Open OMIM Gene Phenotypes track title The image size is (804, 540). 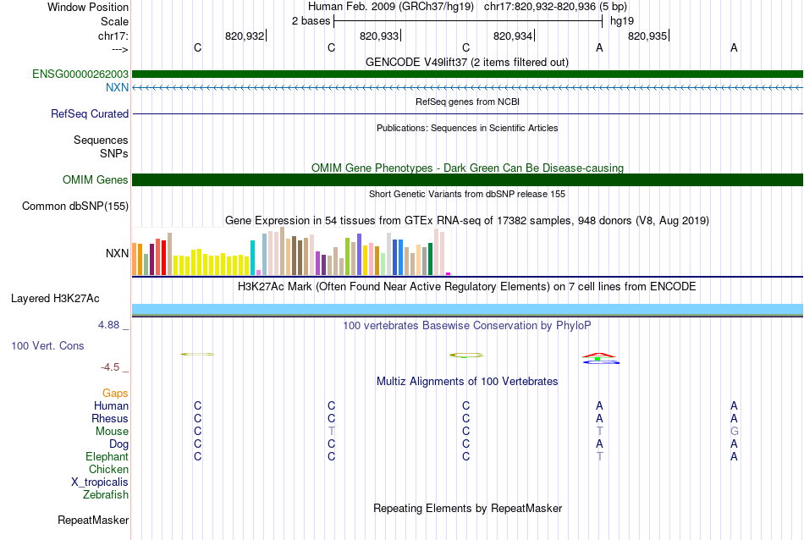click(x=467, y=168)
